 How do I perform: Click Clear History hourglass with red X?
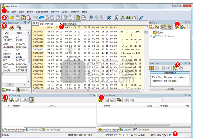(x=151, y=27)
